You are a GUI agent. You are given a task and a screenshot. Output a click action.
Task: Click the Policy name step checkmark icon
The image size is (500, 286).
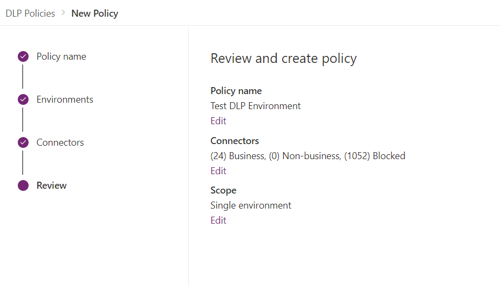(x=23, y=56)
